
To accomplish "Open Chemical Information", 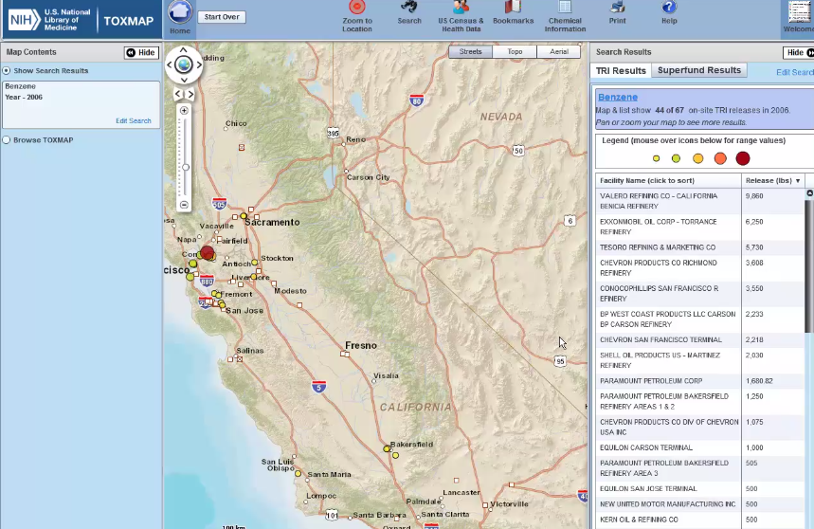I will click(x=565, y=17).
